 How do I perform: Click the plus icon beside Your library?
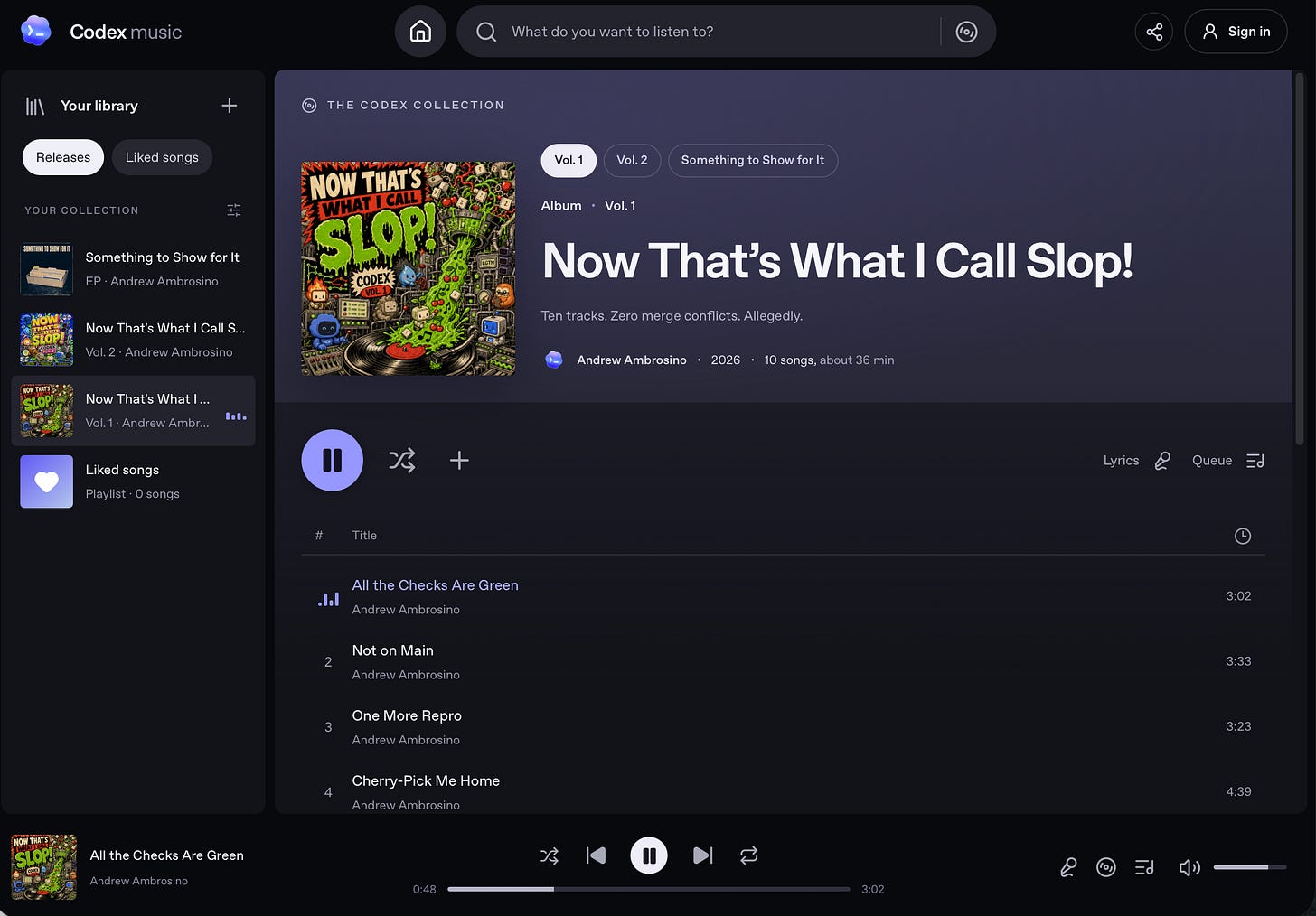[230, 106]
